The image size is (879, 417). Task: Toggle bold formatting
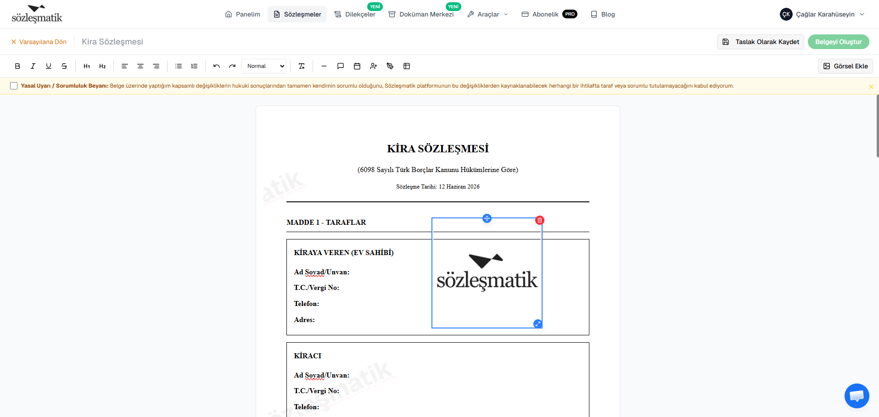(x=17, y=66)
